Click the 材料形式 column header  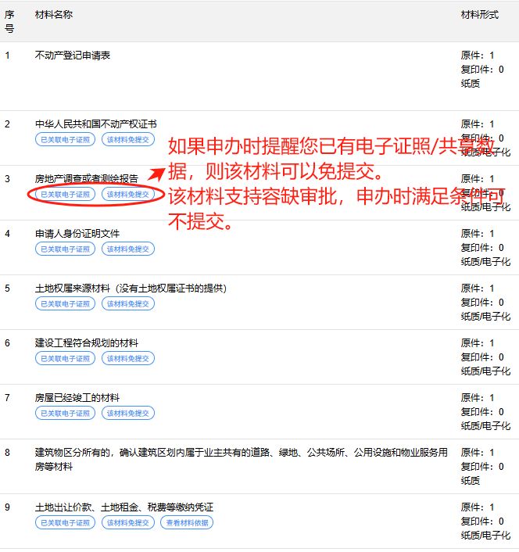coord(479,16)
